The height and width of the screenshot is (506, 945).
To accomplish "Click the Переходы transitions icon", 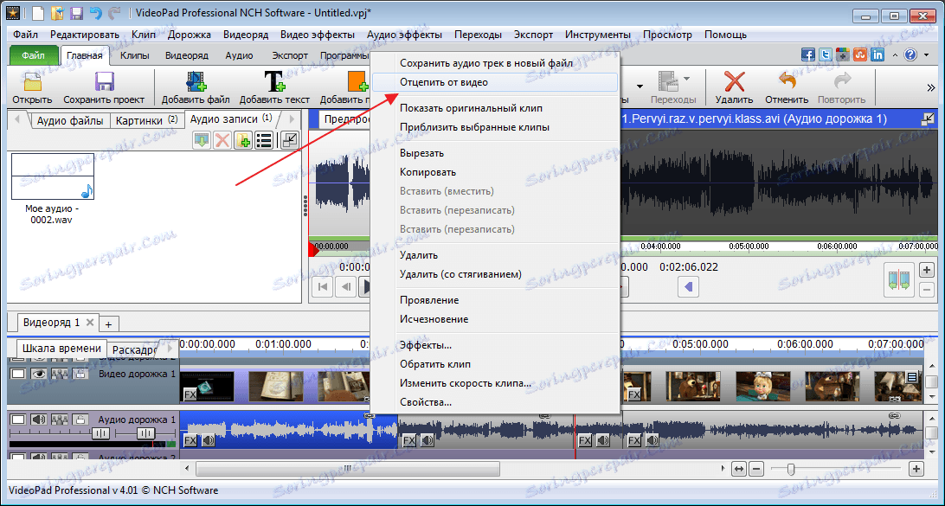I will [x=668, y=80].
